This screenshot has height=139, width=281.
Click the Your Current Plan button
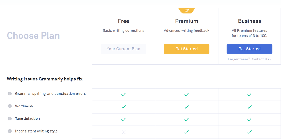click(123, 49)
